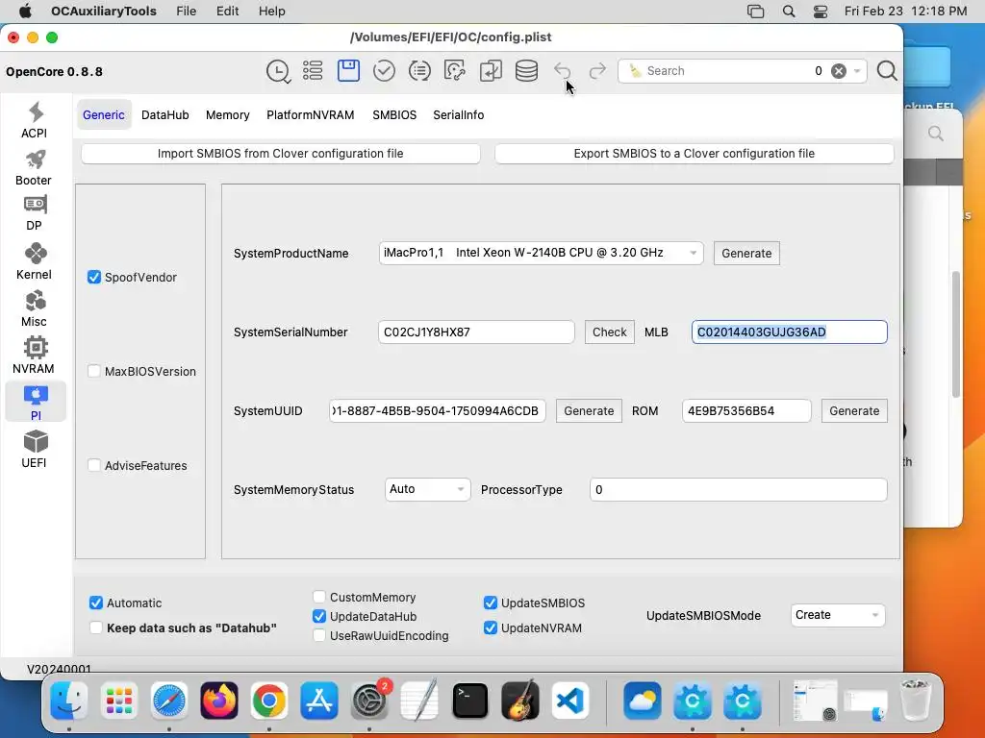This screenshot has height=738, width=985.
Task: Click Generate next to ROM field
Action: (854, 411)
